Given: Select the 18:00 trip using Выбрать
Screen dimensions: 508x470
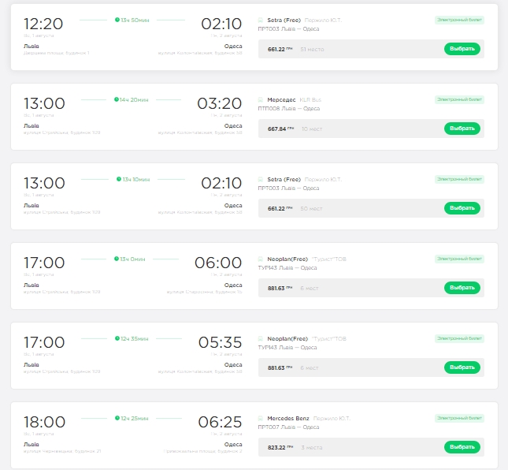Looking at the screenshot, I should (x=462, y=447).
